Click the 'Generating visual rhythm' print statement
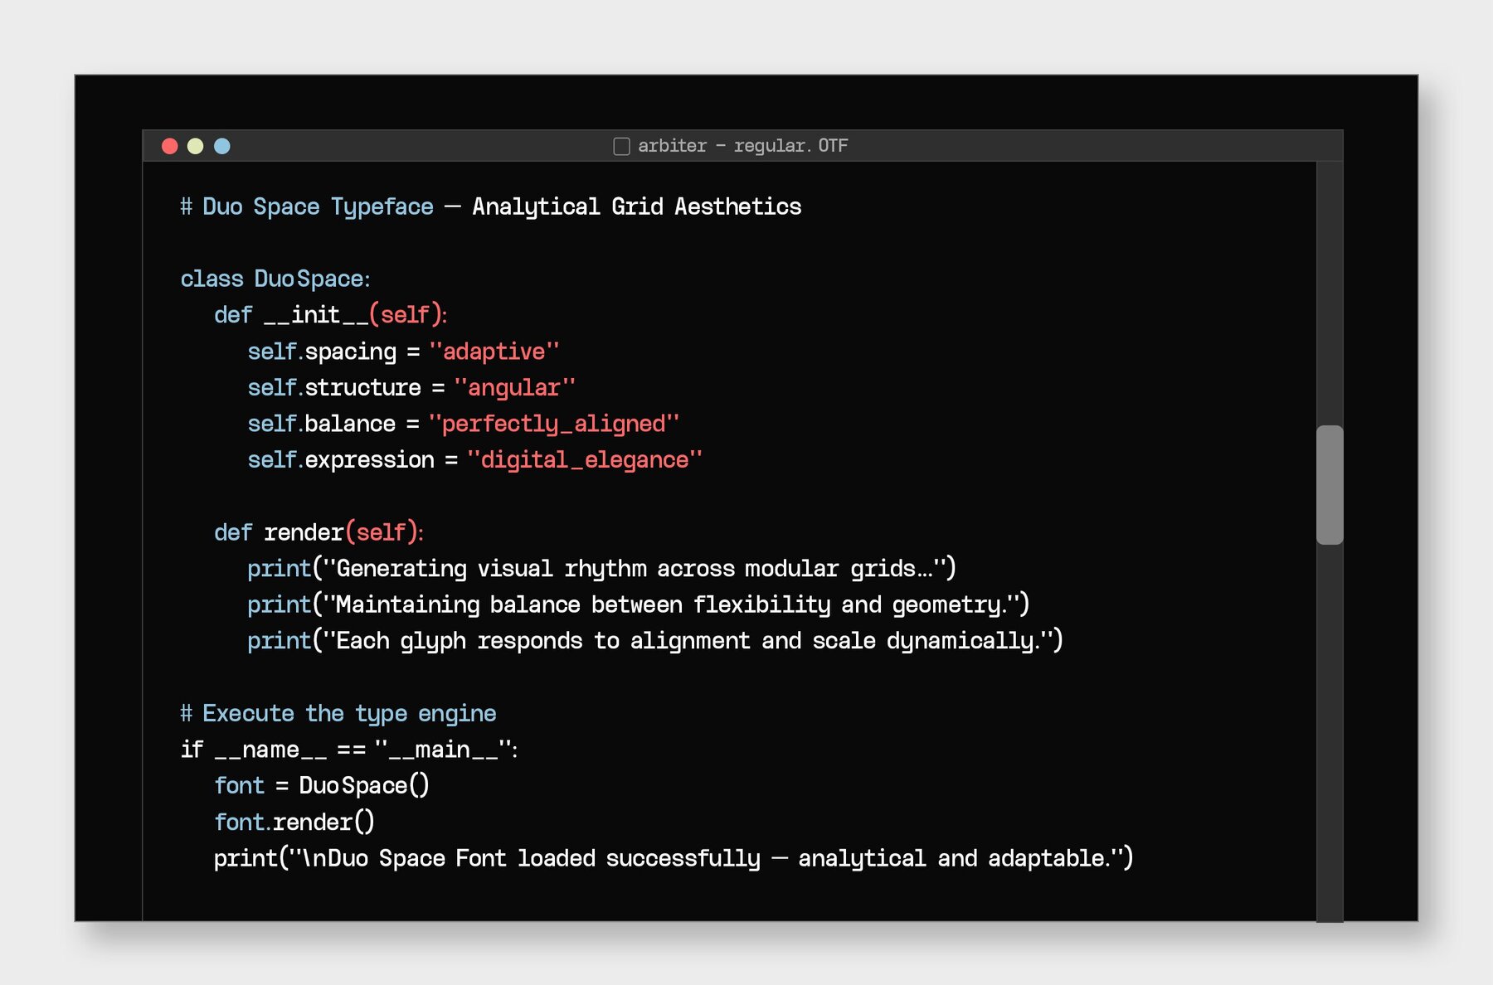Viewport: 1493px width, 985px height. [x=601, y=569]
